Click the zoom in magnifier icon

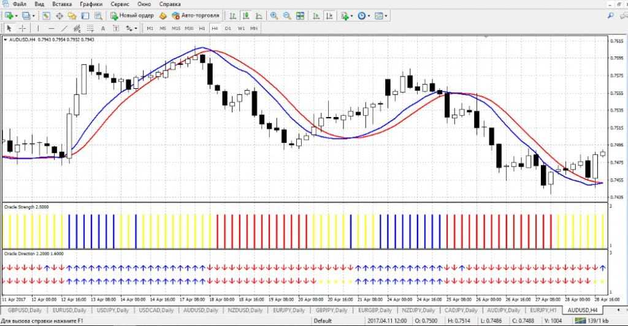pos(274,15)
